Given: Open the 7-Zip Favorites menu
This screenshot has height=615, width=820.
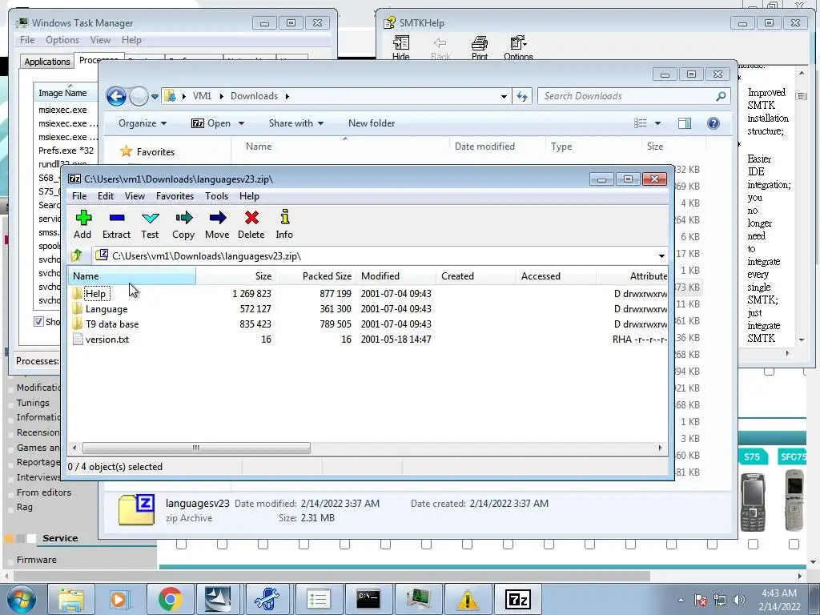Looking at the screenshot, I should (175, 196).
